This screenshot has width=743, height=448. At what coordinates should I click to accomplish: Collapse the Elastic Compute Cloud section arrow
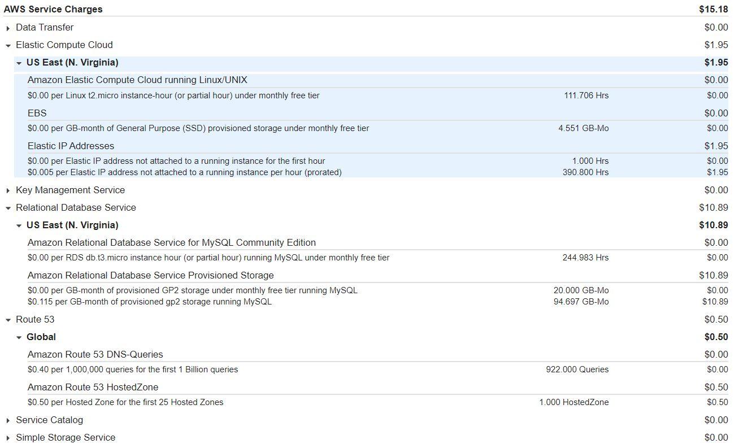coord(8,46)
